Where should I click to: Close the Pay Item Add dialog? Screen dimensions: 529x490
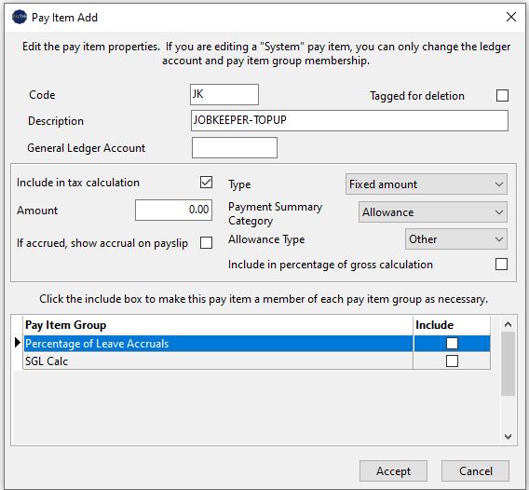pyautogui.click(x=511, y=17)
